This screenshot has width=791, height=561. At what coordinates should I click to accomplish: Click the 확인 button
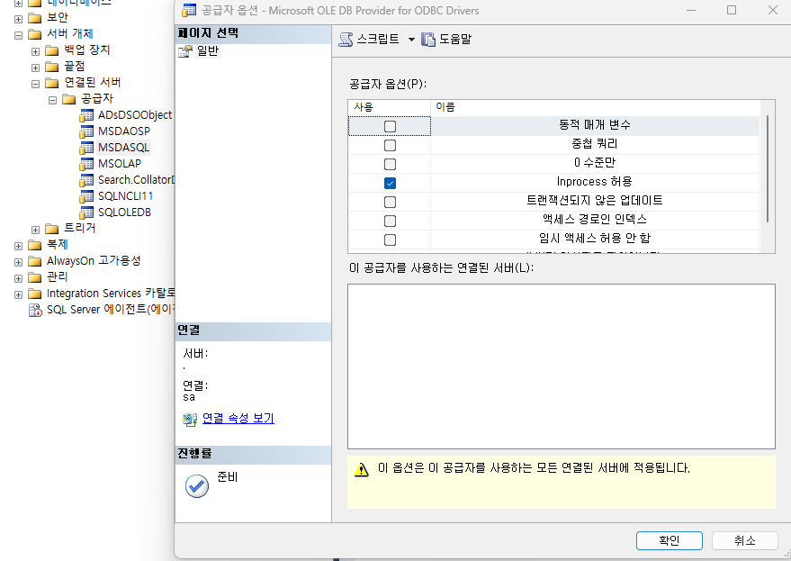tap(669, 541)
